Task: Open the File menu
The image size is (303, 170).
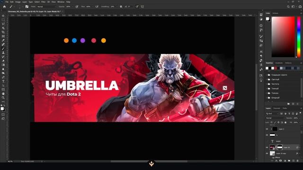Action: point(7,2)
